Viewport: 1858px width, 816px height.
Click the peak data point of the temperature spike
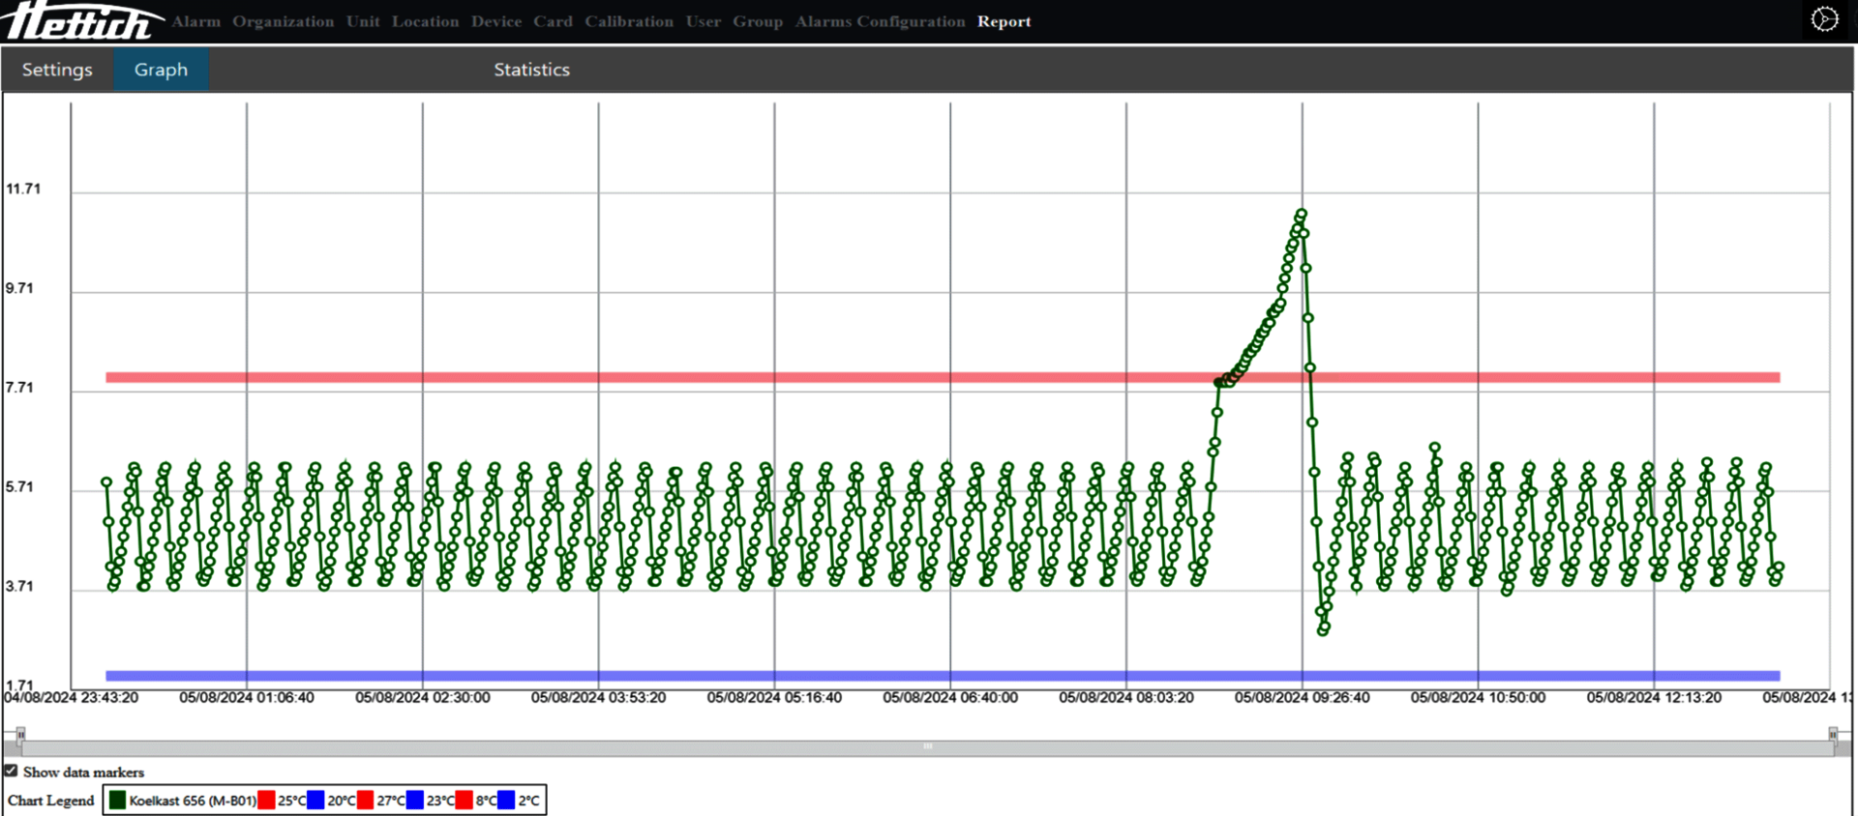click(1302, 214)
